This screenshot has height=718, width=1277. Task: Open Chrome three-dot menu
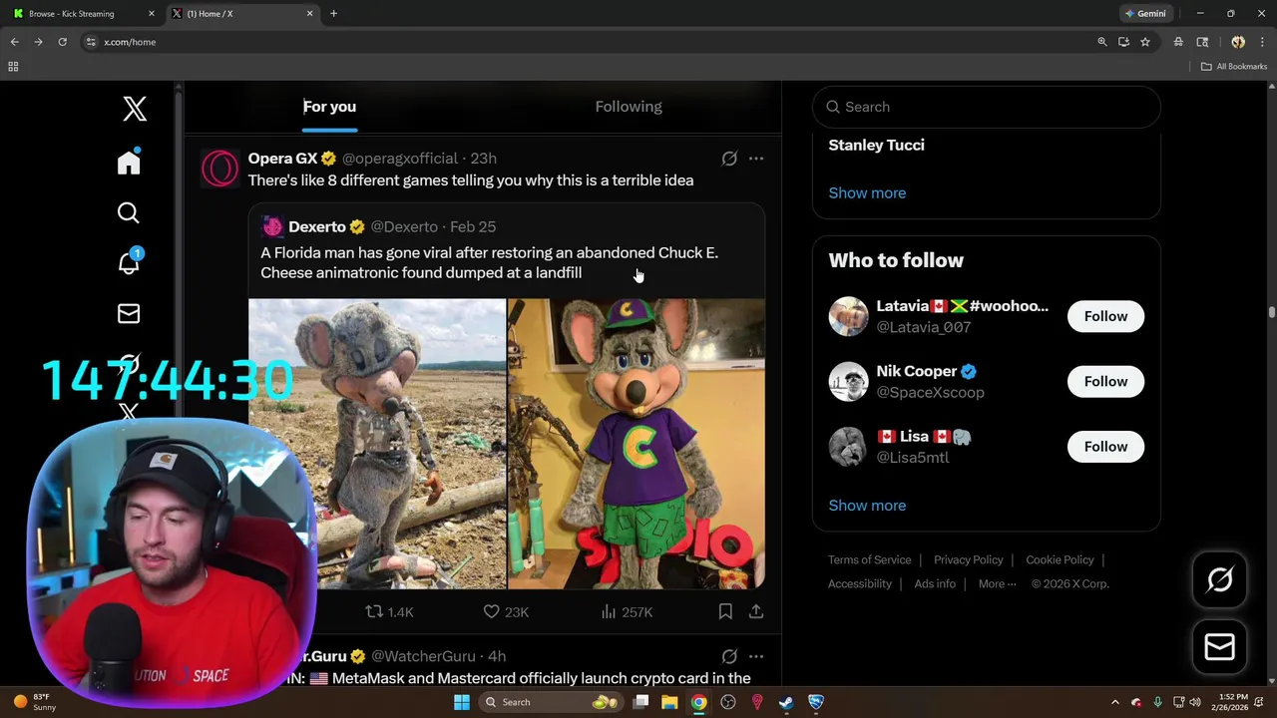pos(1262,42)
